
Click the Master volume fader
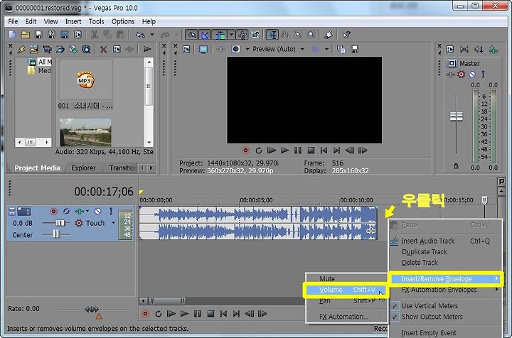coord(456,116)
